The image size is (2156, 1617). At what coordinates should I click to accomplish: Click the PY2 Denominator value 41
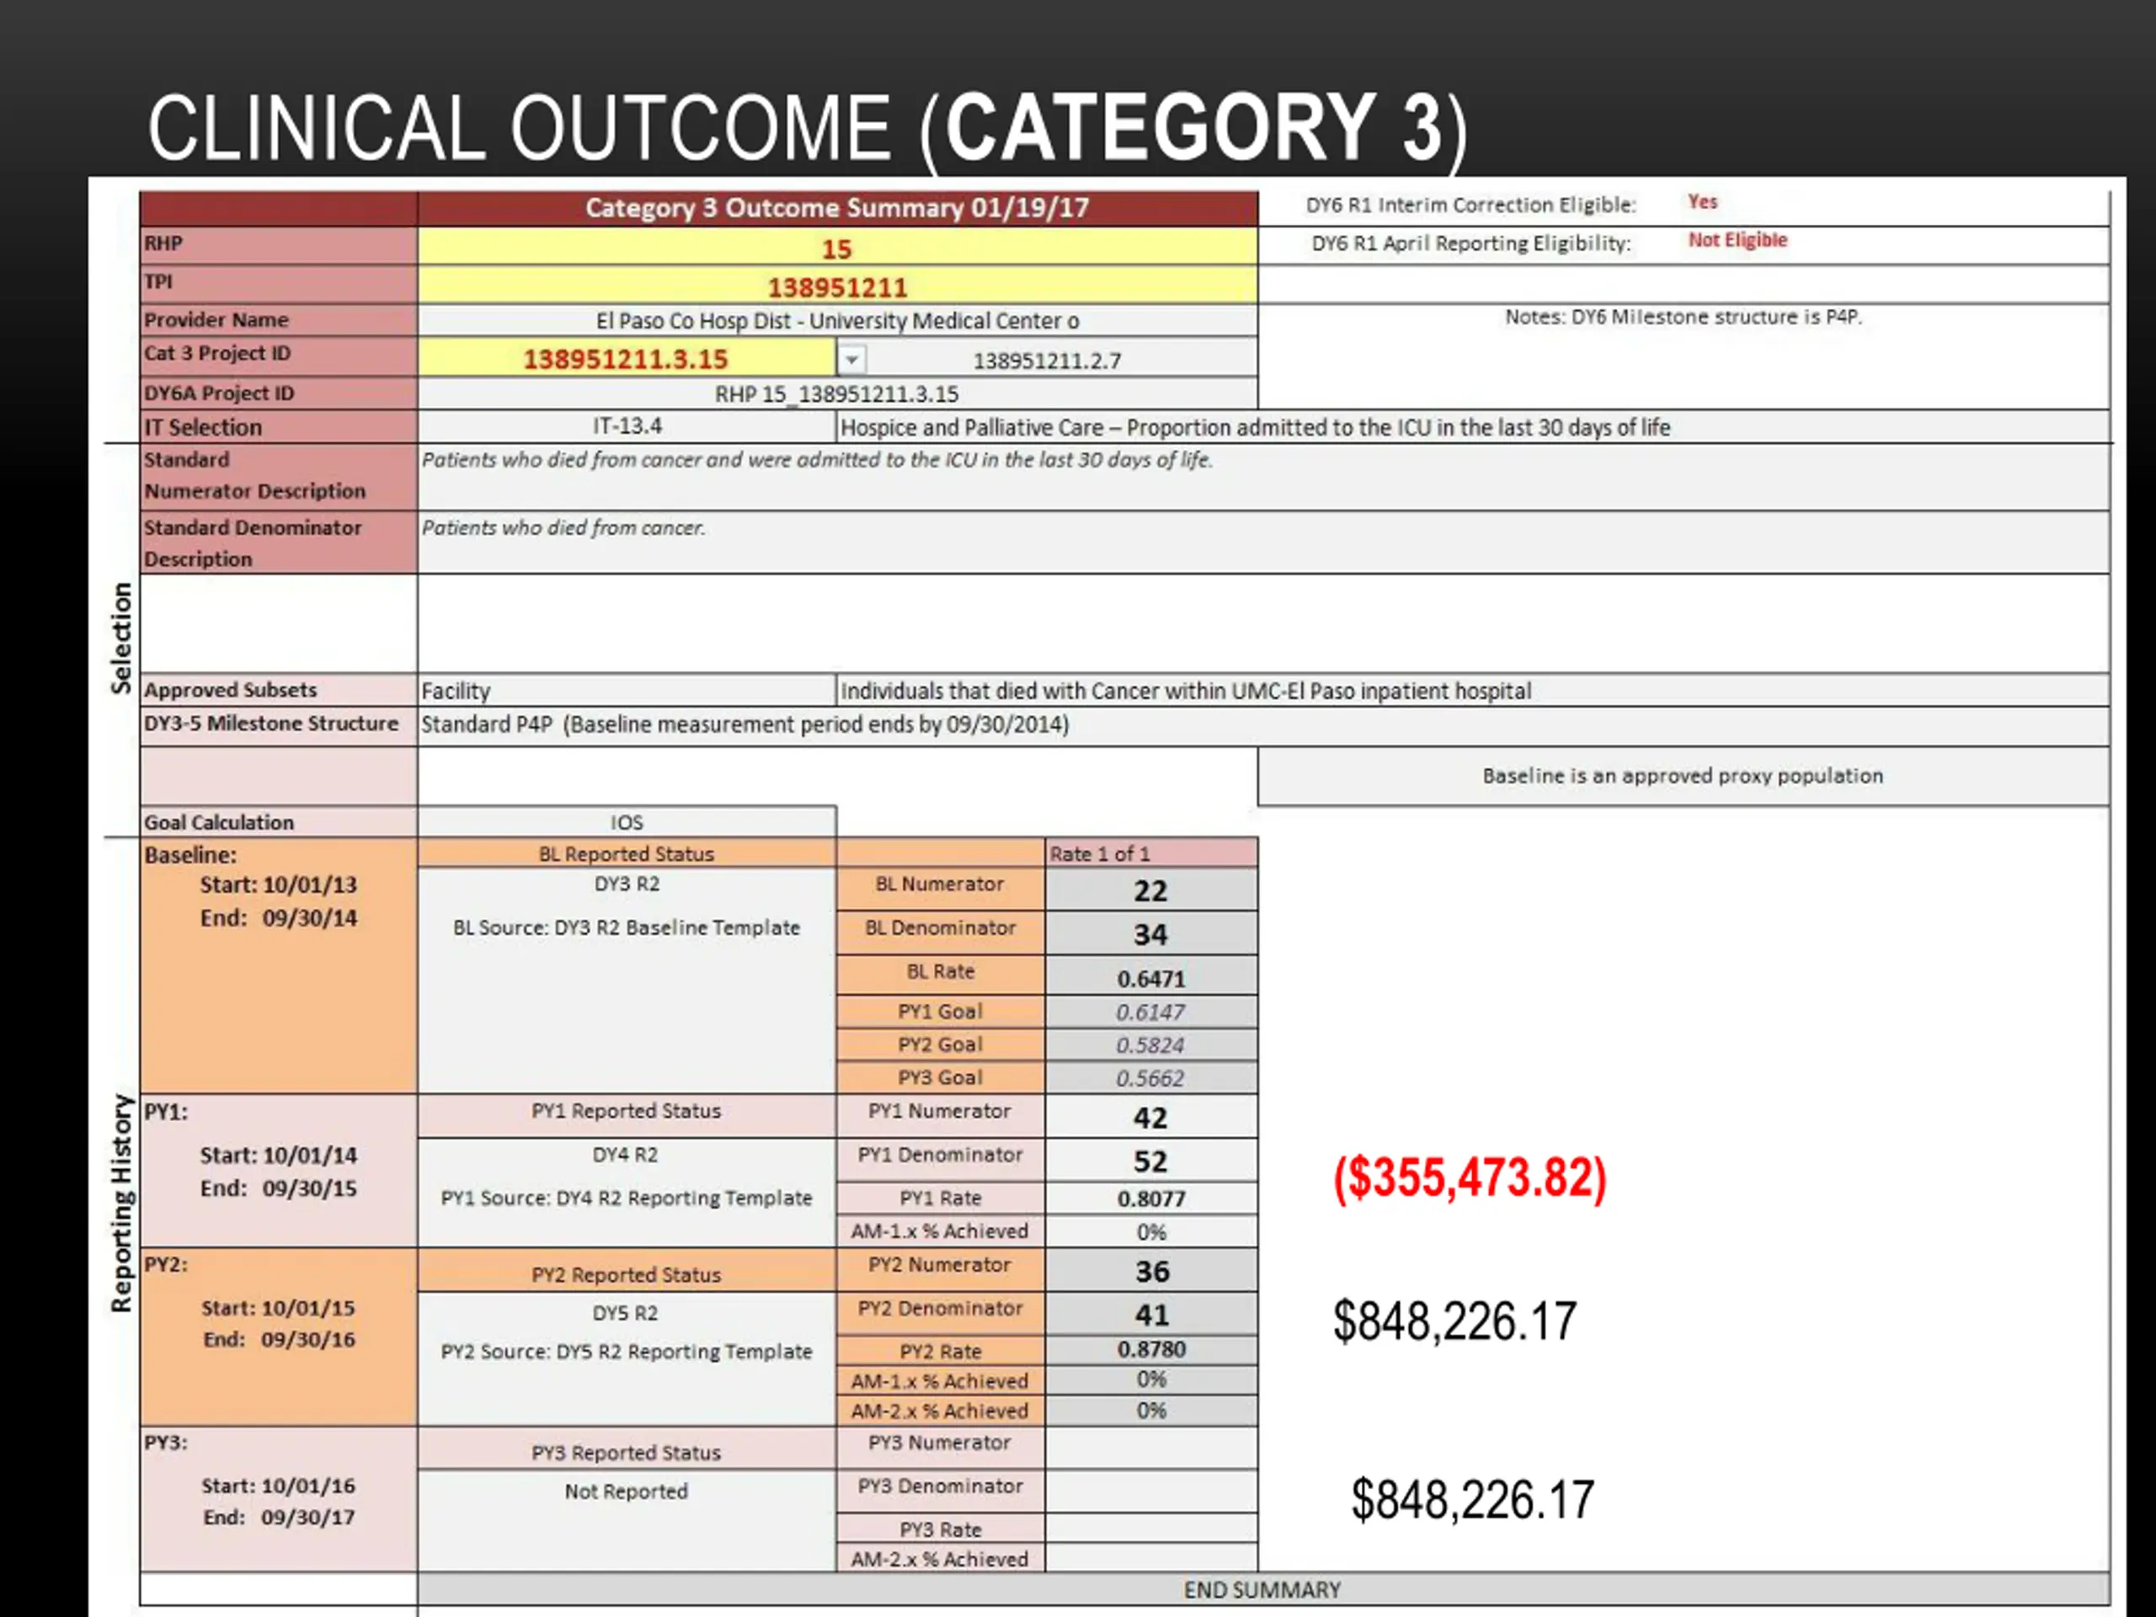coord(1151,1314)
